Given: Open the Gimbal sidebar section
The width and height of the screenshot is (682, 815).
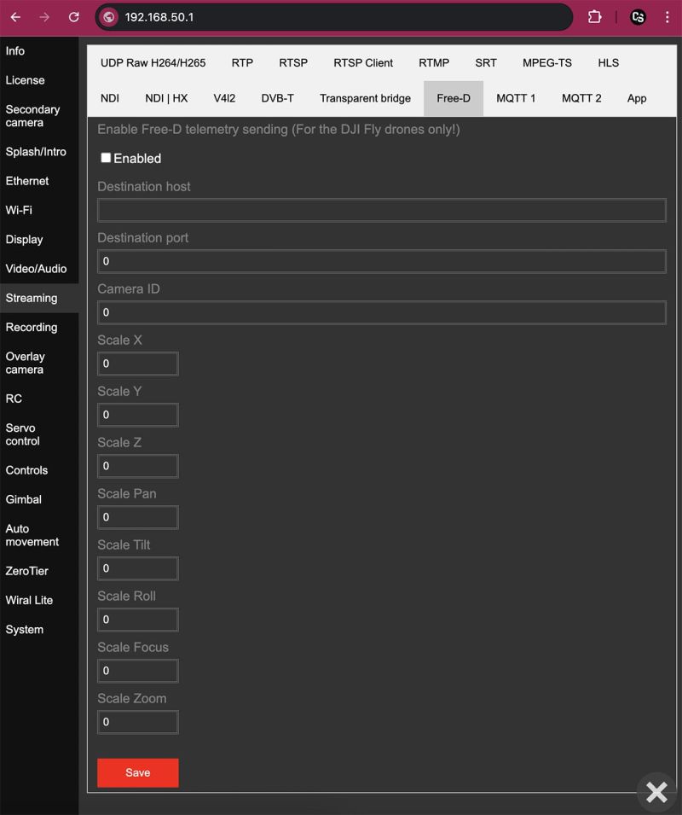Looking at the screenshot, I should 24,499.
